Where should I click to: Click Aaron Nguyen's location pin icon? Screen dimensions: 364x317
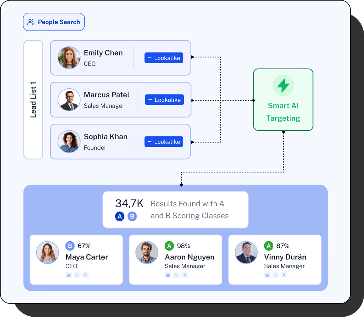[185, 275]
